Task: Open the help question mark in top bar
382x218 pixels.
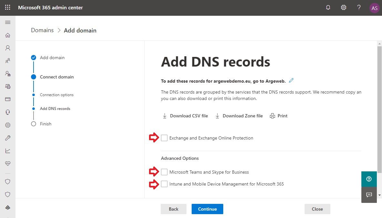Action: 359,7
